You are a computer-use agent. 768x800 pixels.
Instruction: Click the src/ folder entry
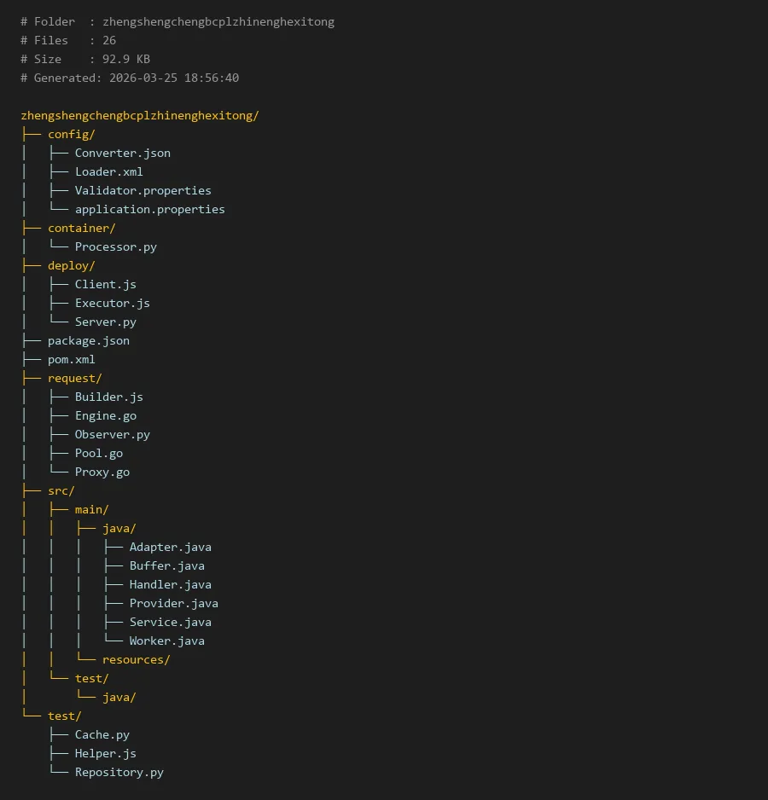coord(61,490)
